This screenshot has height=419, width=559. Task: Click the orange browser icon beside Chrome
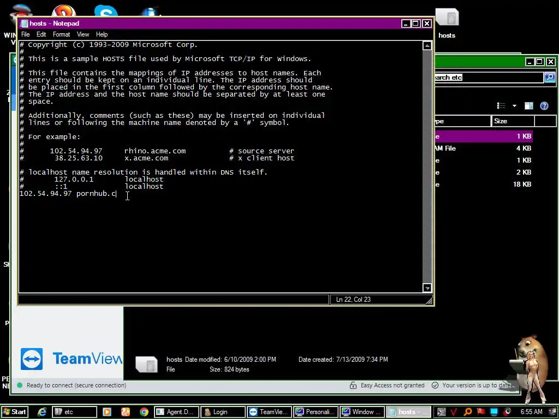(x=126, y=412)
